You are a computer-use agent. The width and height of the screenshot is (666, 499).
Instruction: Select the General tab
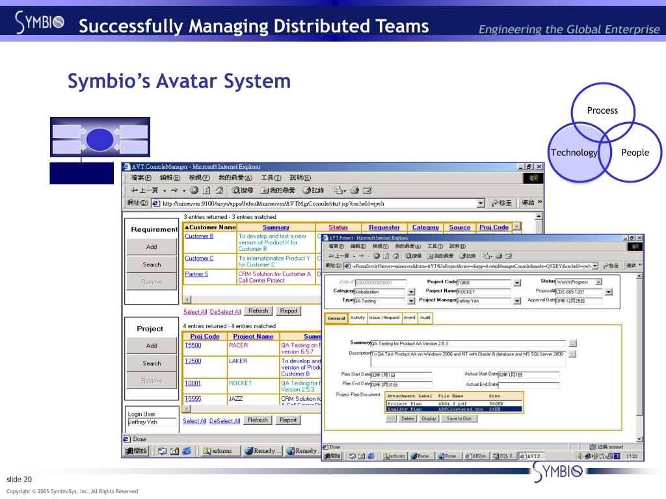(x=336, y=318)
